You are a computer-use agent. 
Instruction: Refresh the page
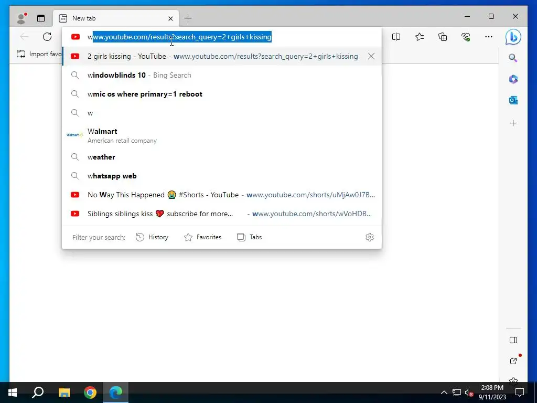pos(47,37)
